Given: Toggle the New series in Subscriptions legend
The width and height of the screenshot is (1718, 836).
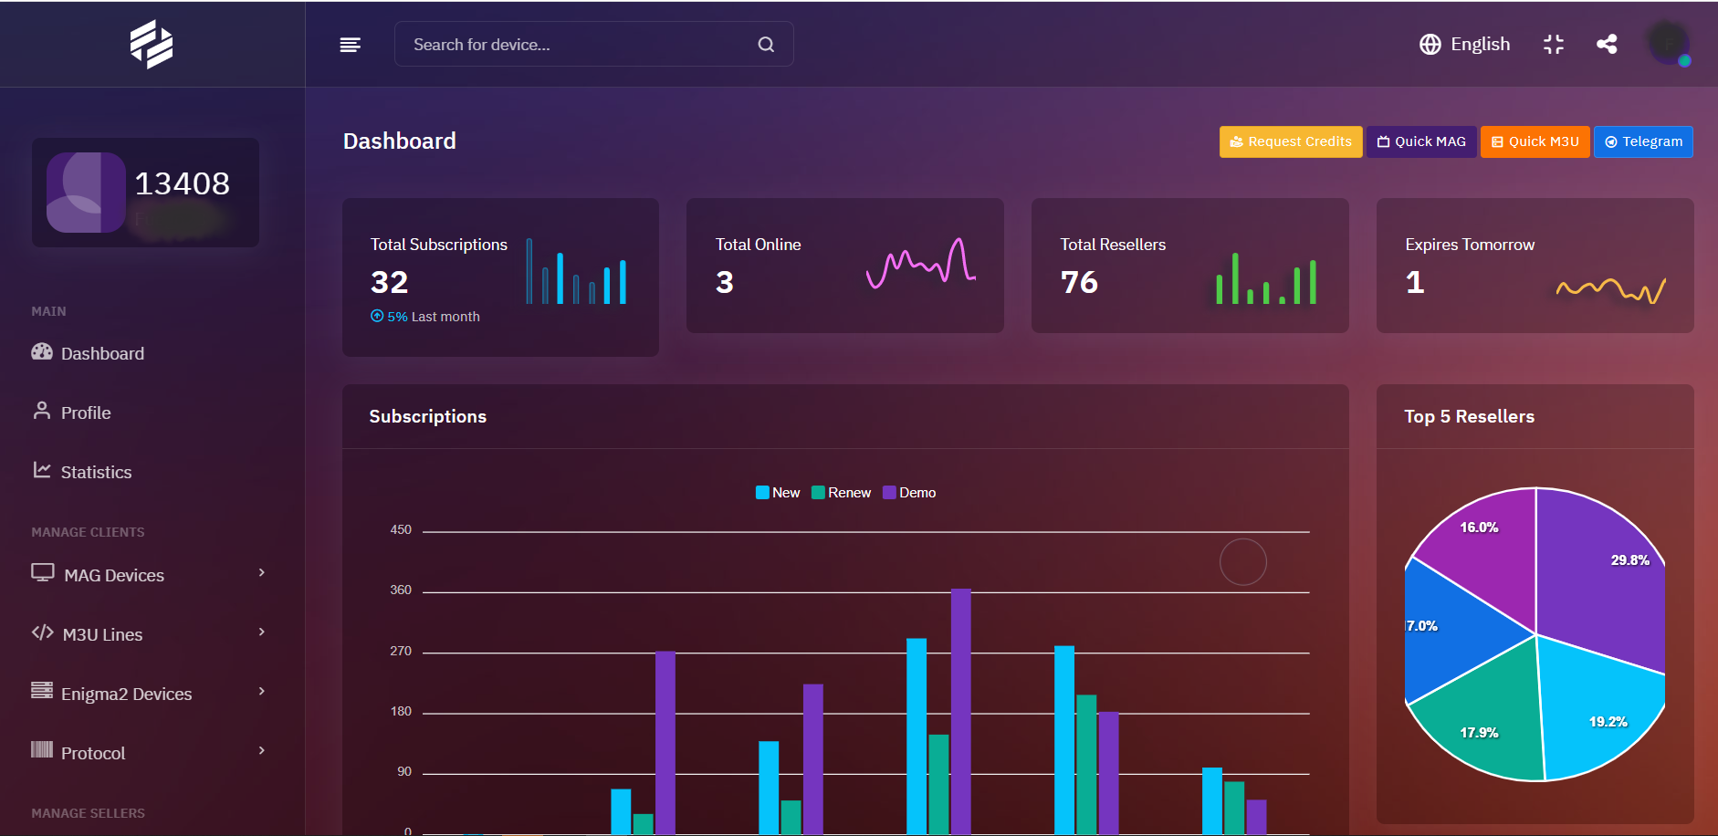Looking at the screenshot, I should [x=777, y=492].
